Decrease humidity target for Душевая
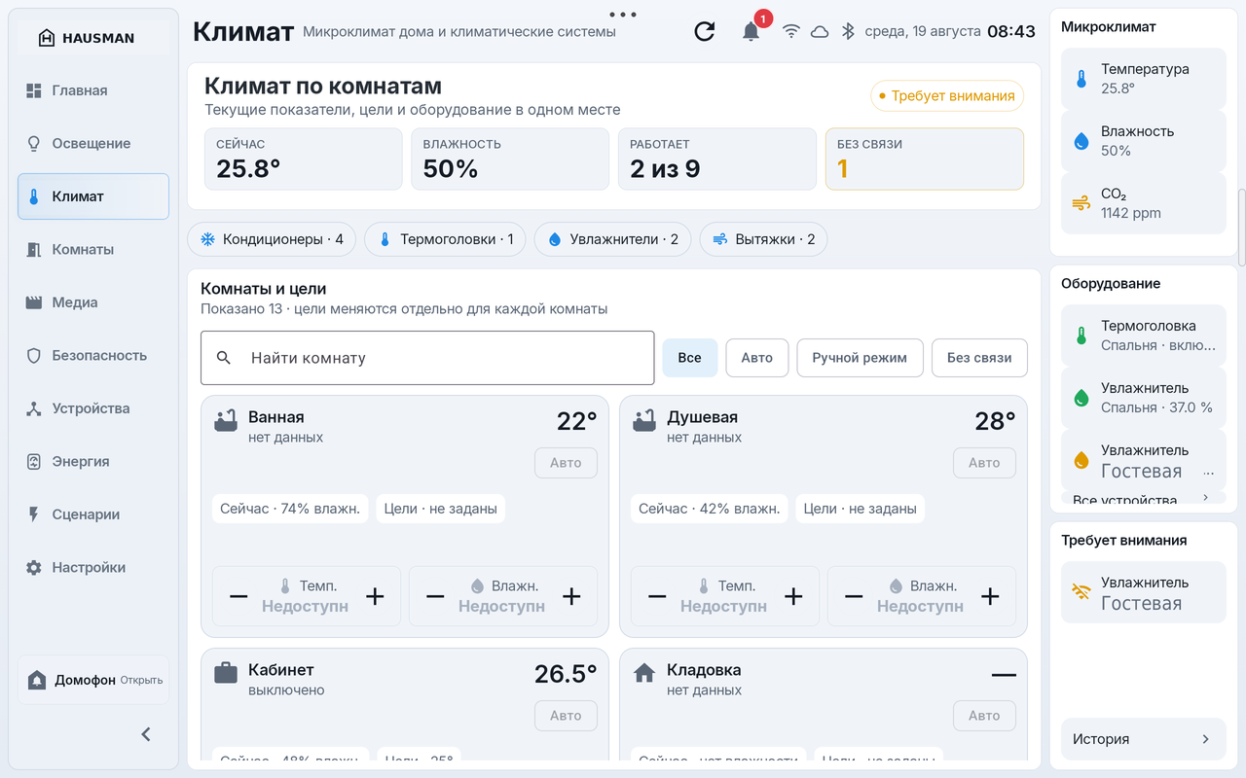The width and height of the screenshot is (1246, 778). pos(854,596)
